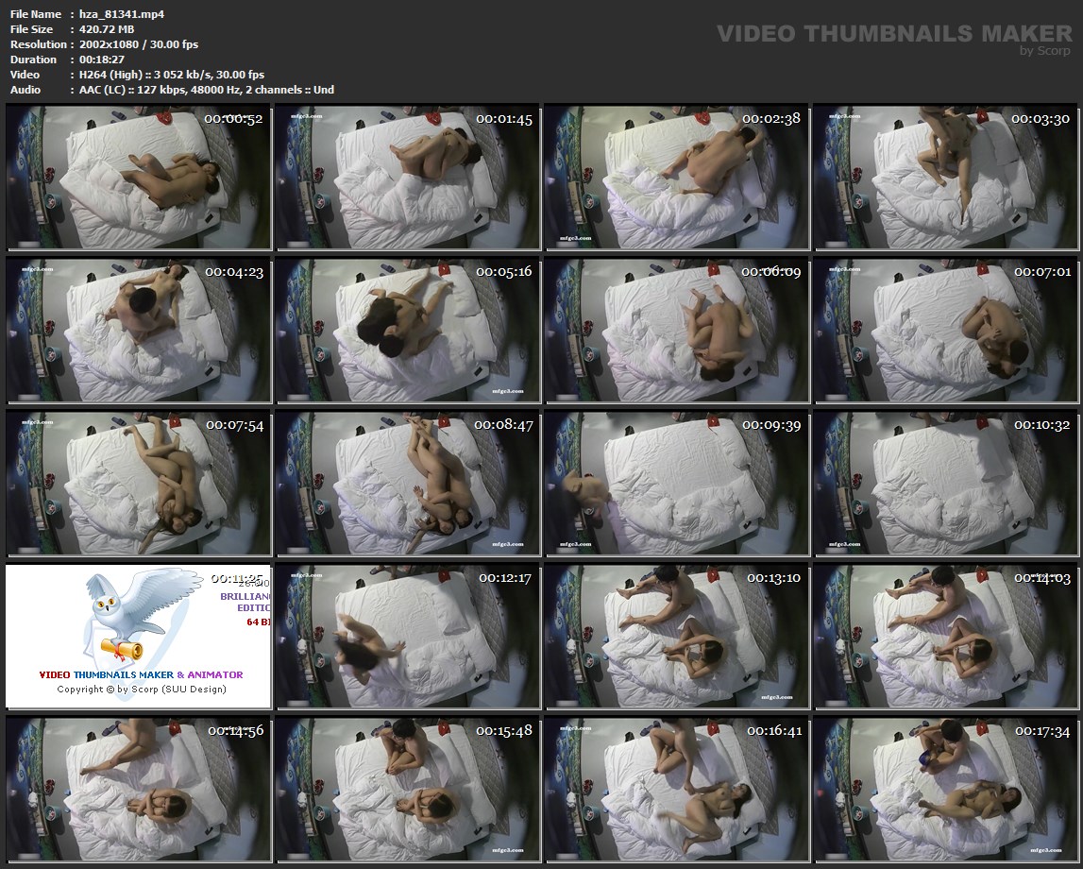Open the thumbnail stamped 00:14:56
This screenshot has height=869, width=1083.
point(139,789)
